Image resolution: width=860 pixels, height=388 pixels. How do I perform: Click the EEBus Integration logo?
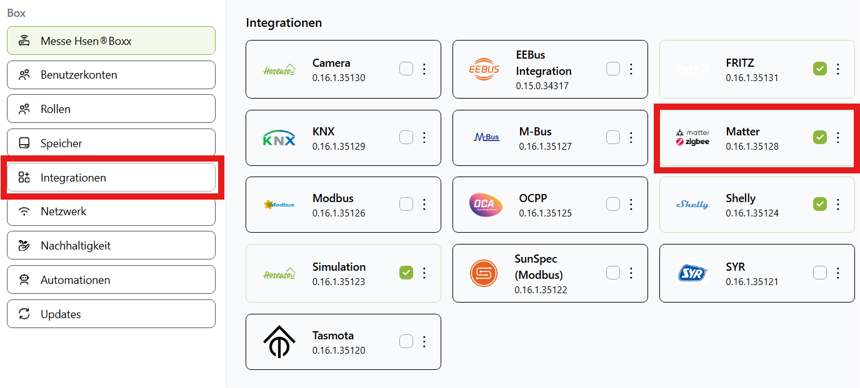coord(484,69)
